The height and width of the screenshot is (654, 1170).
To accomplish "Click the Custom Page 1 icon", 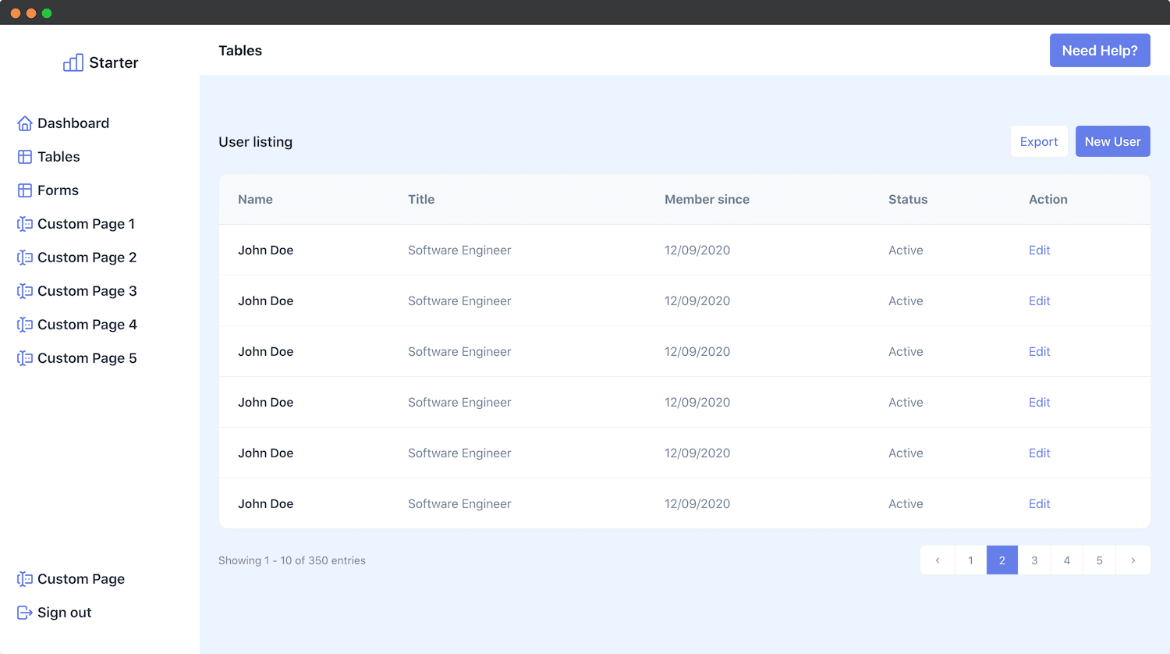I will 24,224.
